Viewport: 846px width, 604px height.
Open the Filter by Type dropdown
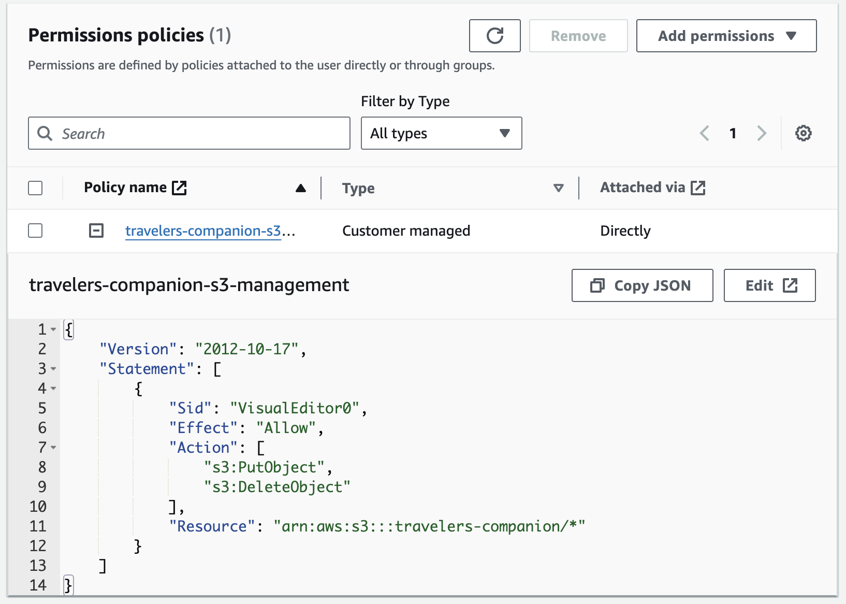tap(441, 133)
